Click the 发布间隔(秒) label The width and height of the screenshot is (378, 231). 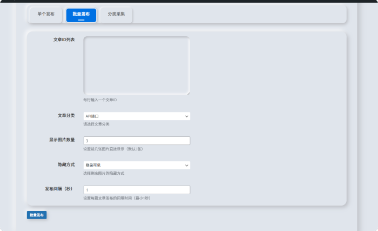(x=58, y=189)
